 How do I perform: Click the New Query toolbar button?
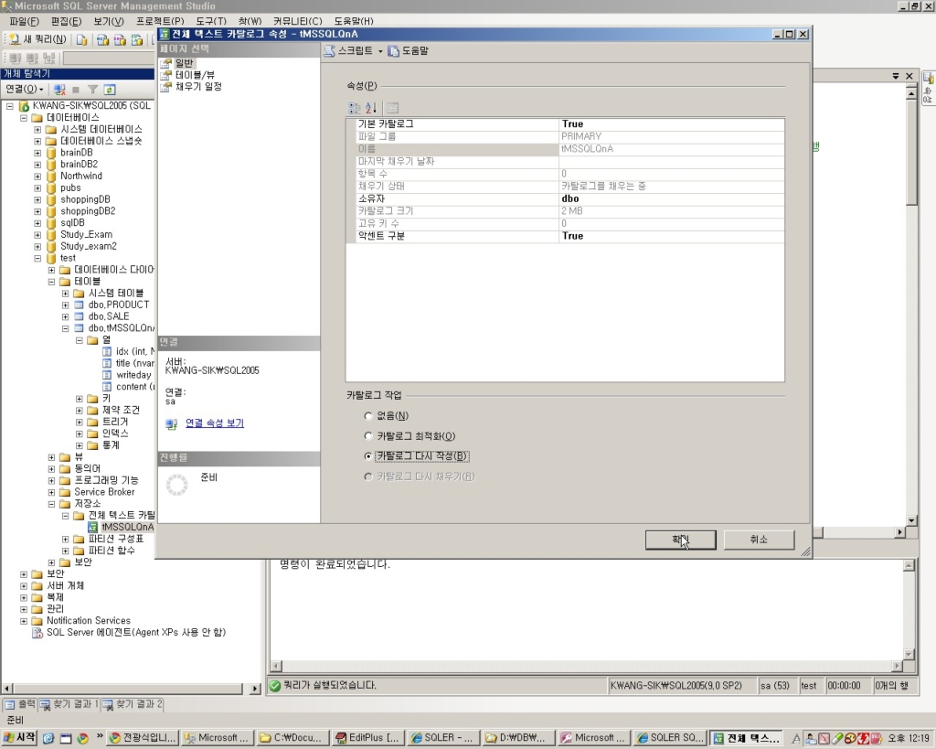click(37, 39)
